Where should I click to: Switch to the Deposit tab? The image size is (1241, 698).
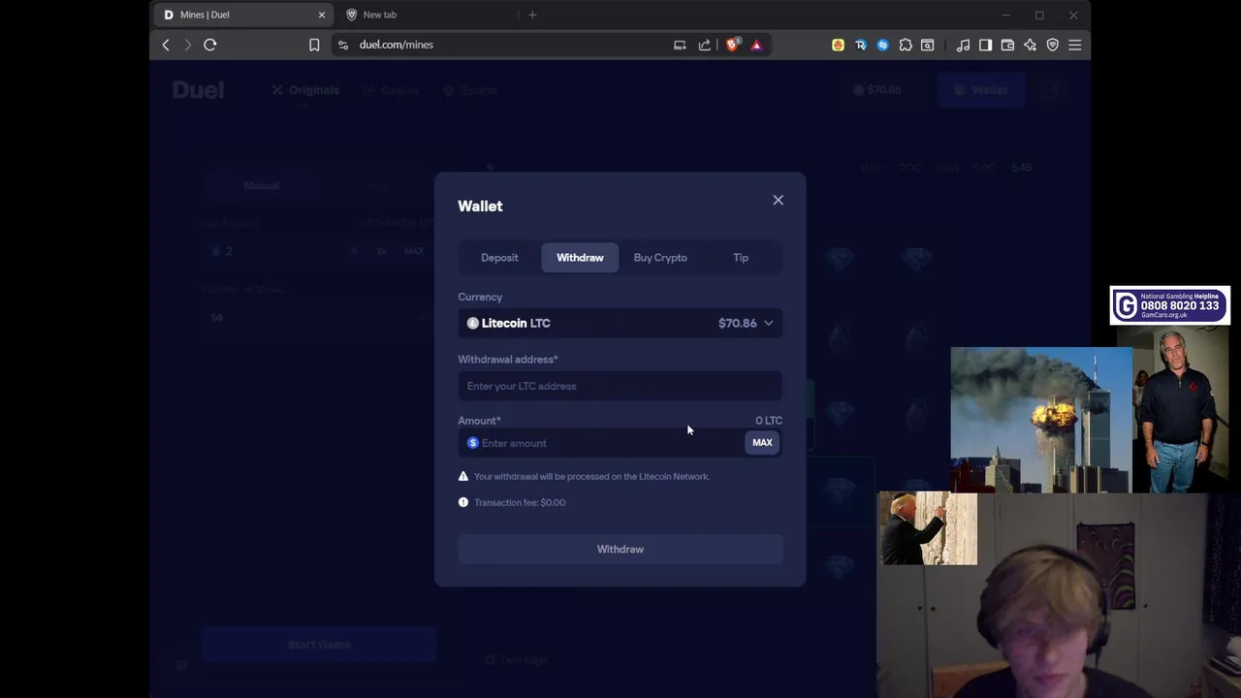[x=499, y=258]
